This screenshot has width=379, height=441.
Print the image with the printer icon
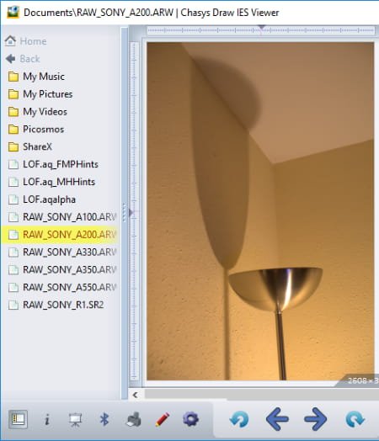pyautogui.click(x=133, y=420)
